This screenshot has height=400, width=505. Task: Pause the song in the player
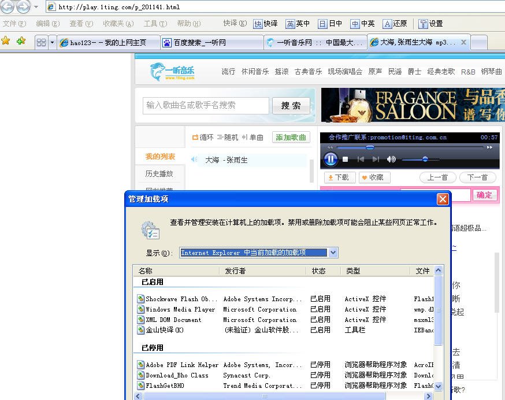(x=331, y=159)
